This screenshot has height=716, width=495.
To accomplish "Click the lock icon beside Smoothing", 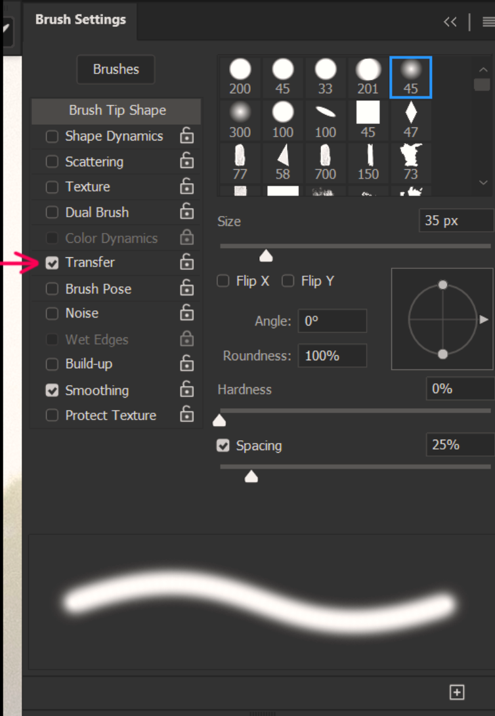I will tap(187, 390).
